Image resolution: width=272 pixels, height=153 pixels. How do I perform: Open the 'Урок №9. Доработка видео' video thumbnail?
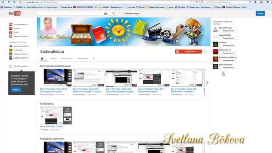(x=89, y=77)
